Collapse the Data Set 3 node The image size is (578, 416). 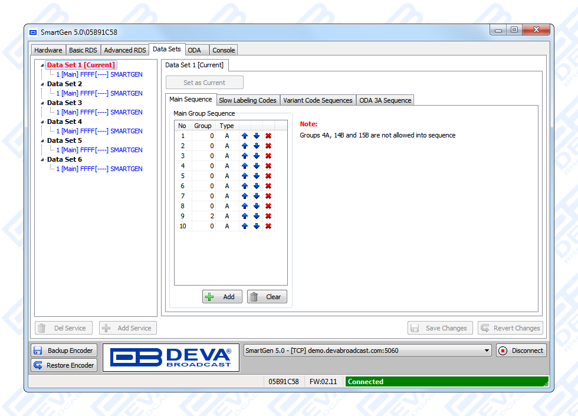pos(42,103)
